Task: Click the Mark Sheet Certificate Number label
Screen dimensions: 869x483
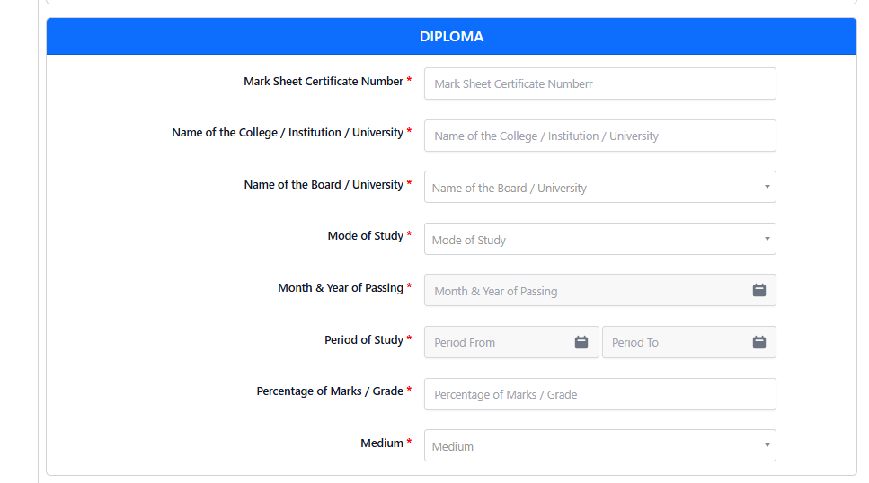Action: [x=324, y=82]
